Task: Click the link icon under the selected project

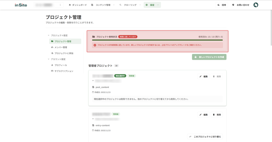Action: [x=93, y=81]
